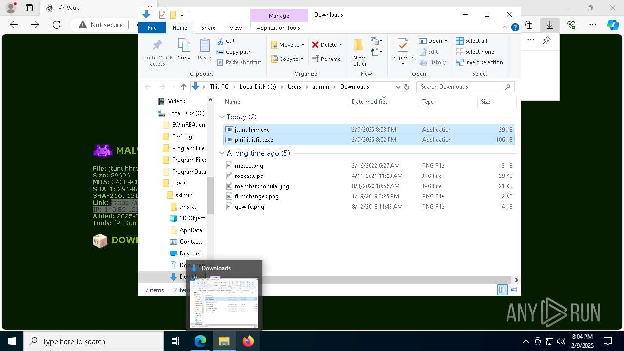Open the Application Tools tab
This screenshot has height=351, width=624.
278,28
